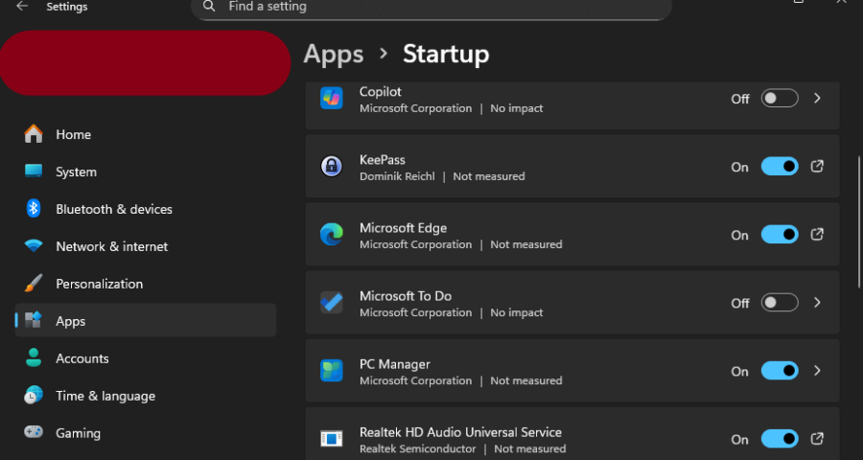Click the Home house icon in sidebar

point(34,134)
